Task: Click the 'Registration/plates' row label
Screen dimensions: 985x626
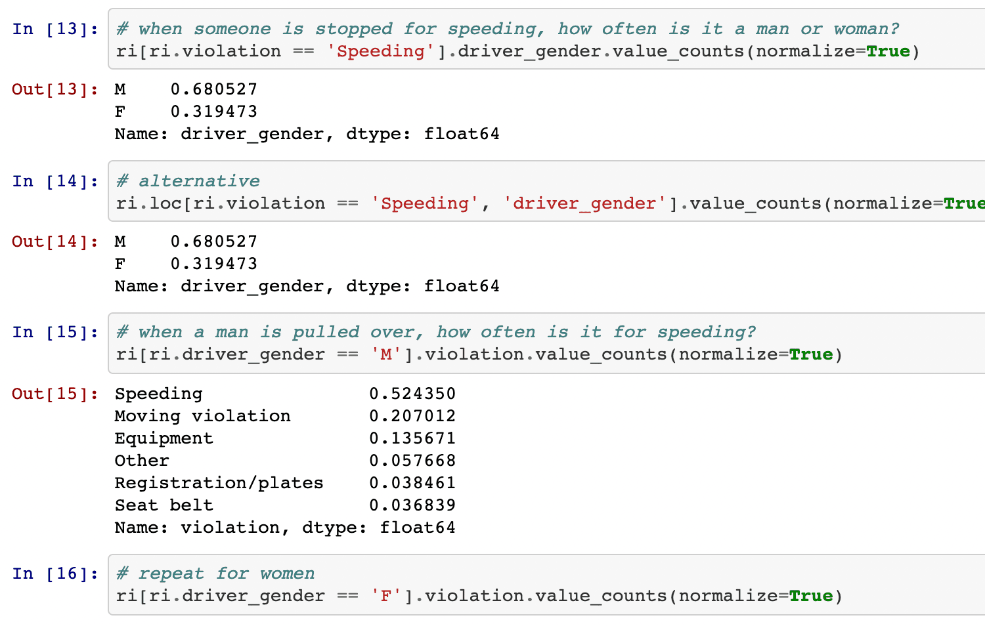Action: click(x=219, y=483)
